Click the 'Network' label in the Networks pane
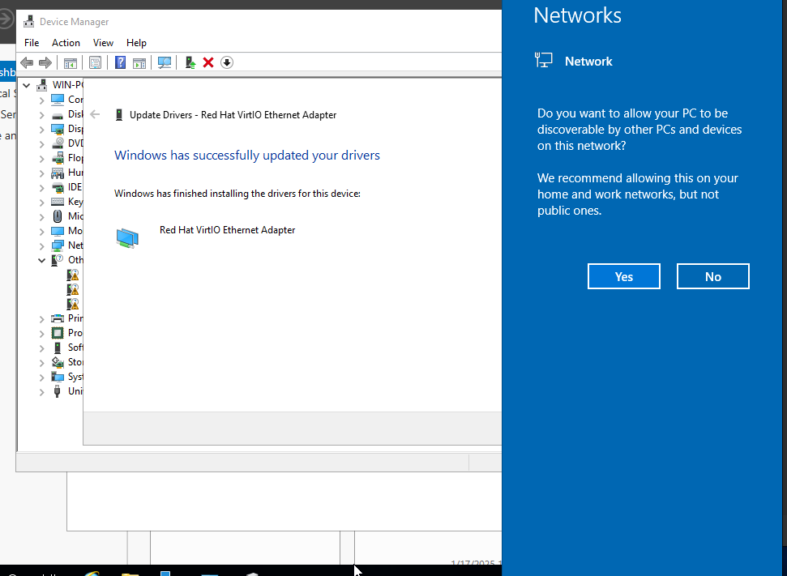This screenshot has width=787, height=576. coord(588,62)
